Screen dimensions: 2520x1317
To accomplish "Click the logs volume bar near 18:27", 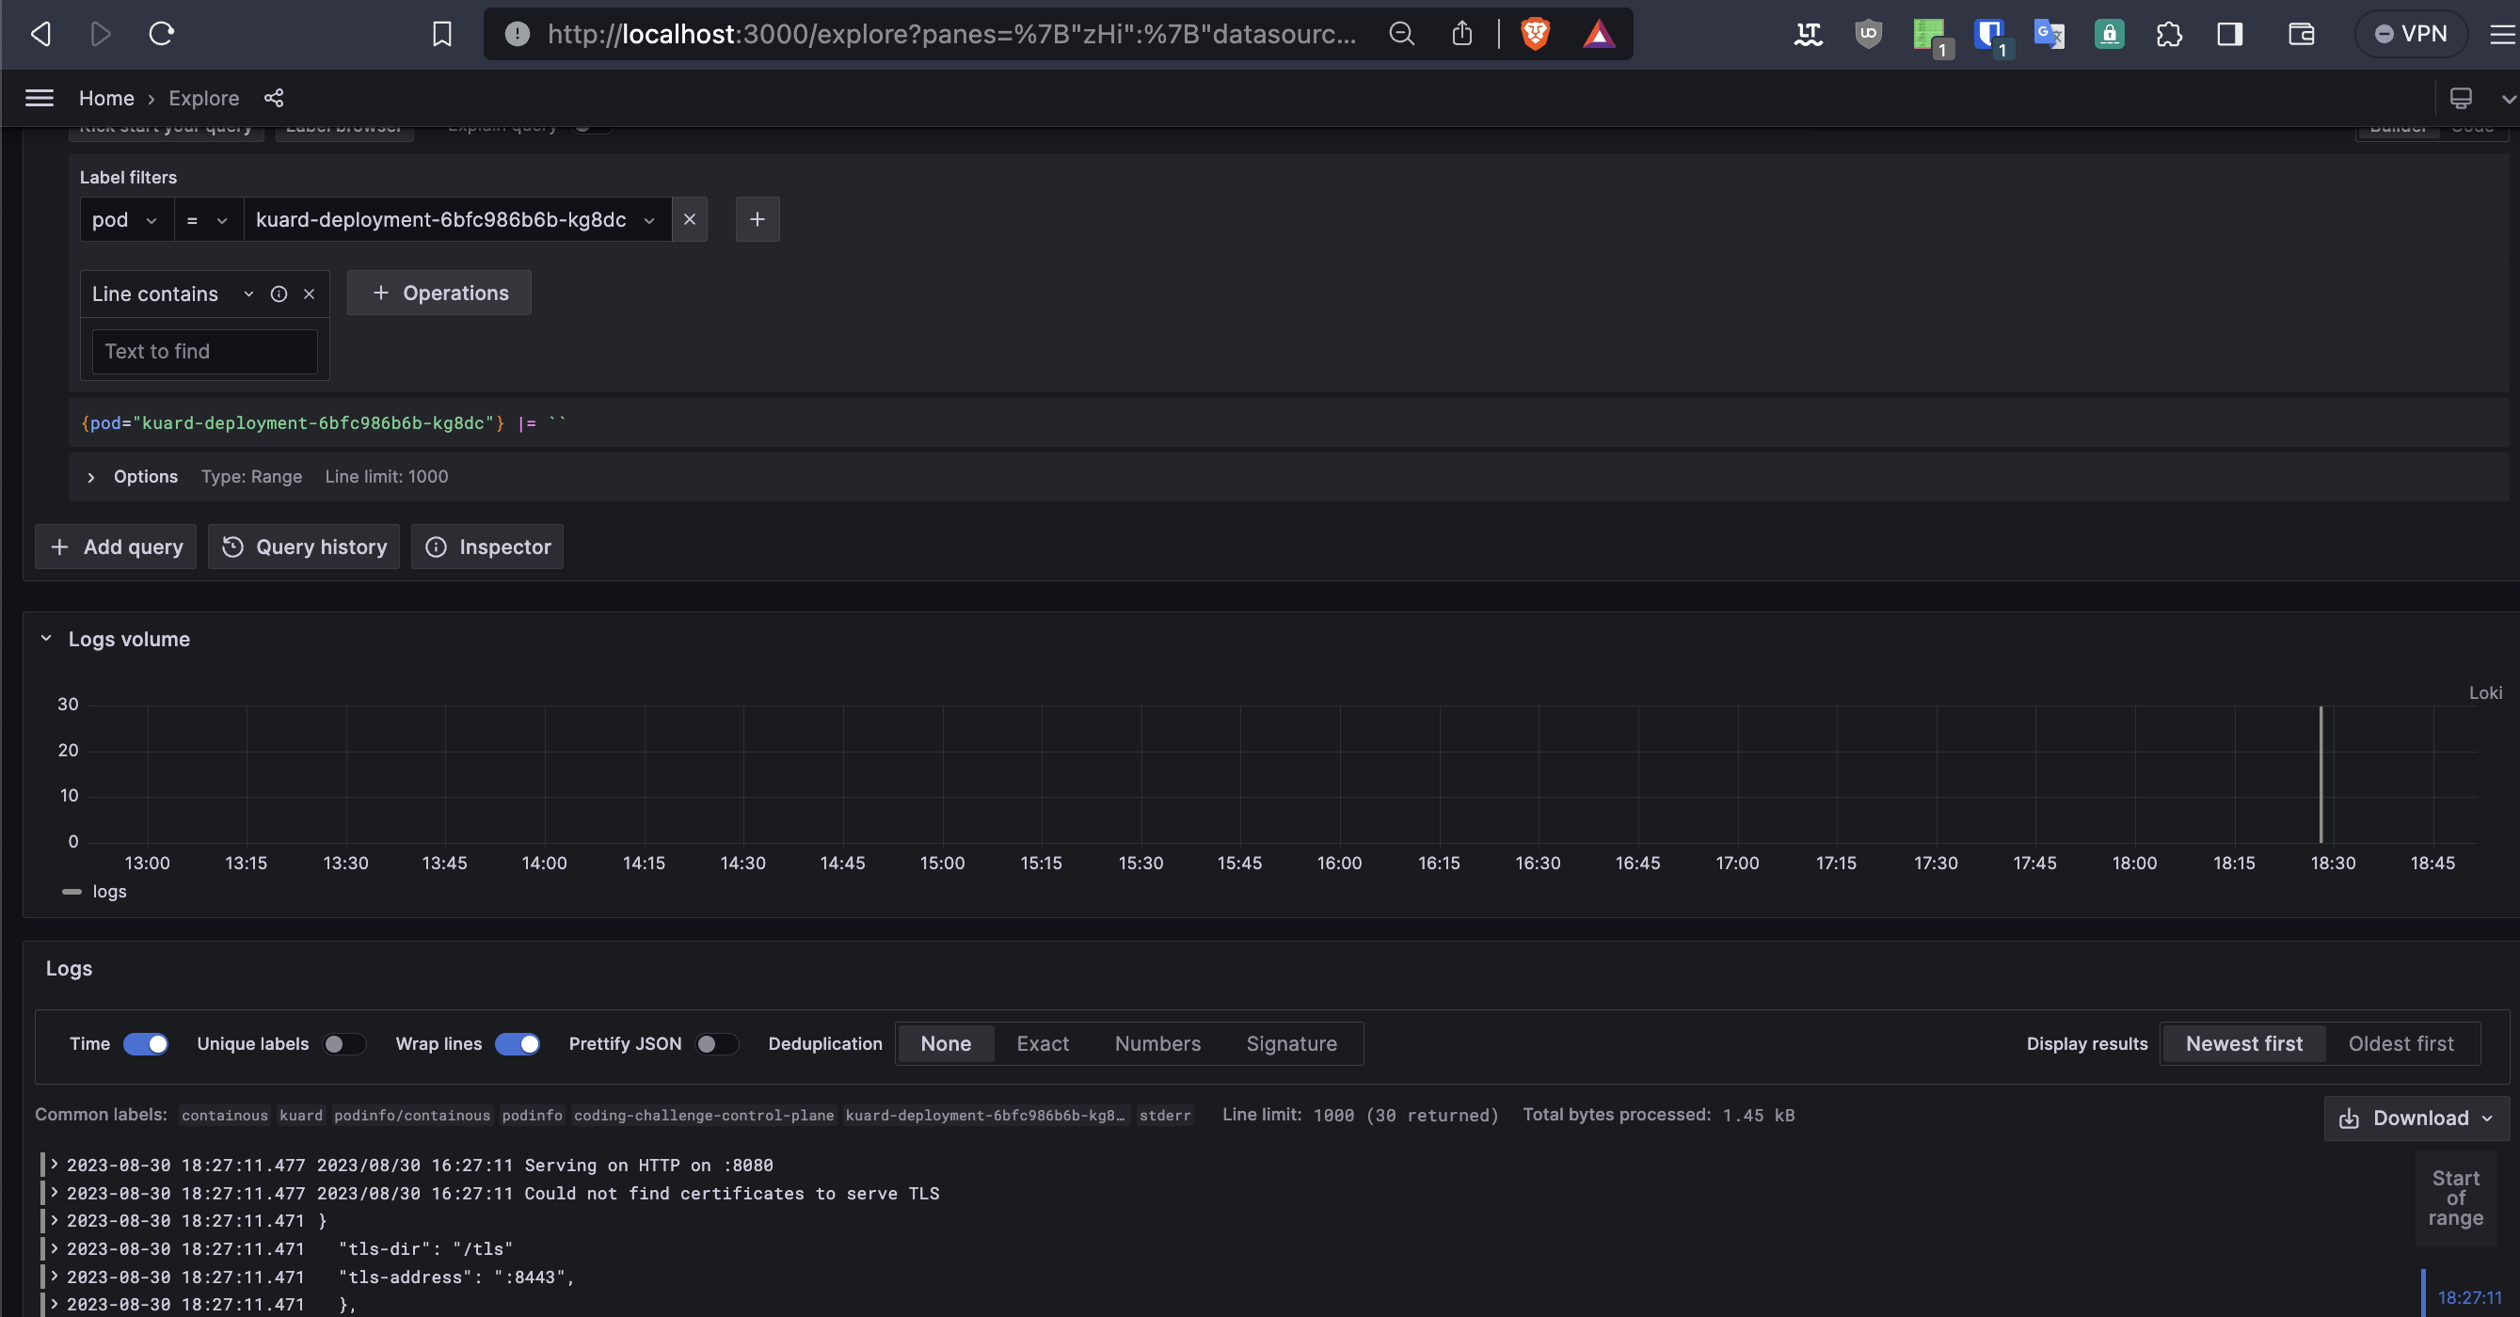I will 2321,774.
